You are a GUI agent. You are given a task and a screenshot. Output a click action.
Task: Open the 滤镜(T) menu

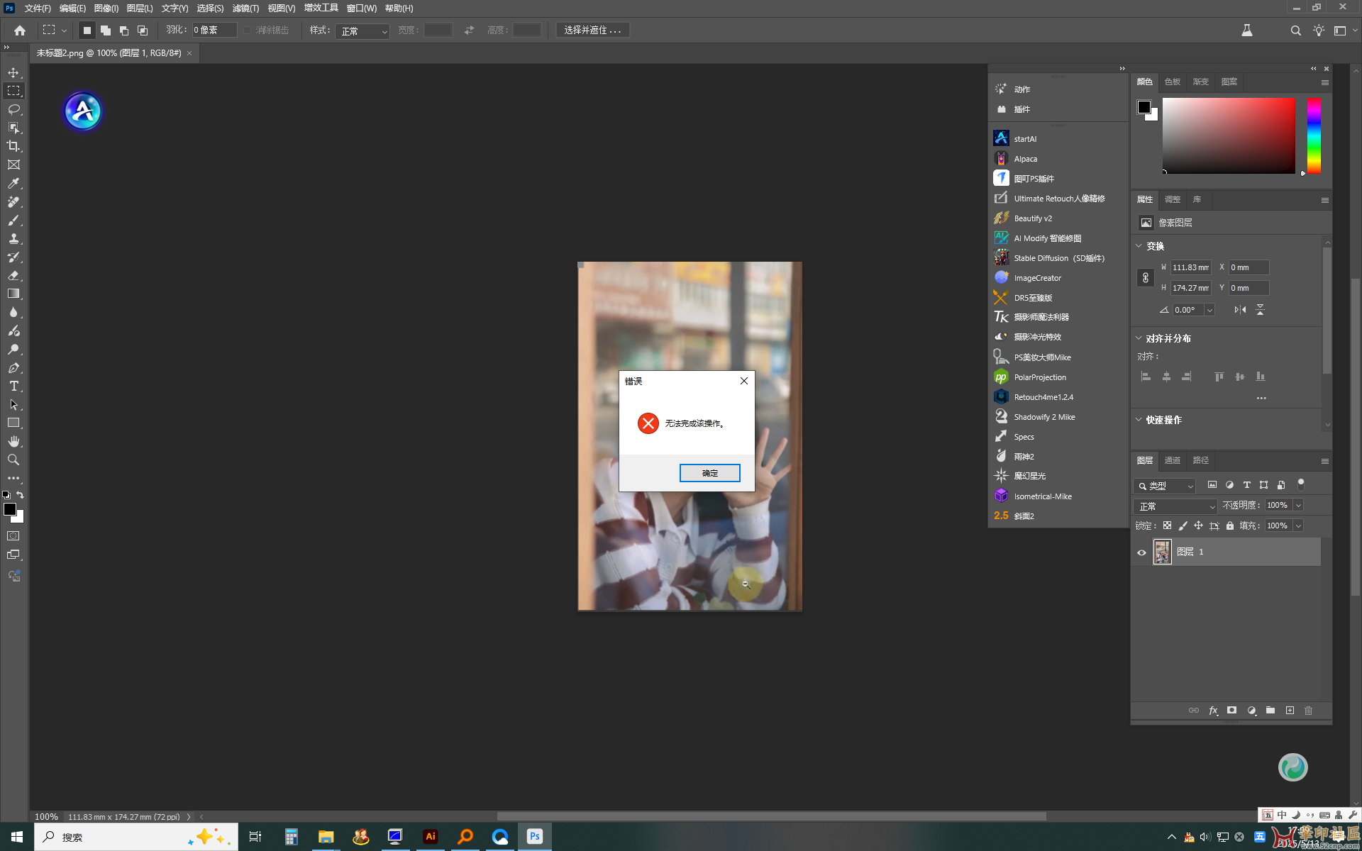click(x=245, y=8)
